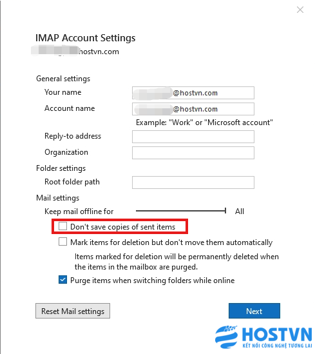Image resolution: width=315 pixels, height=354 pixels.
Task: Click the 'Keep mail offline for' label
Action: tap(79, 211)
